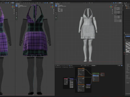Click green Y axis on right viewport gizmo
130x97 pixels.
[111, 7]
